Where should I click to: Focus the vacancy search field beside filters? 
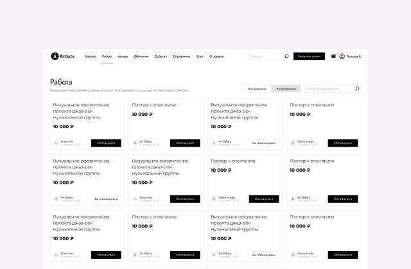click(328, 88)
